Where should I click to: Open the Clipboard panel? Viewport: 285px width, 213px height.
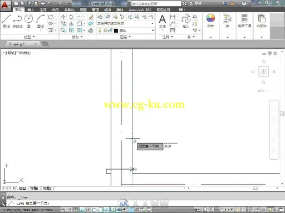pos(262,21)
